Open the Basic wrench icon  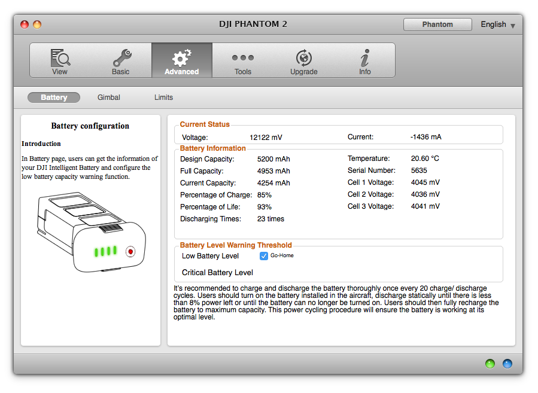[122, 57]
